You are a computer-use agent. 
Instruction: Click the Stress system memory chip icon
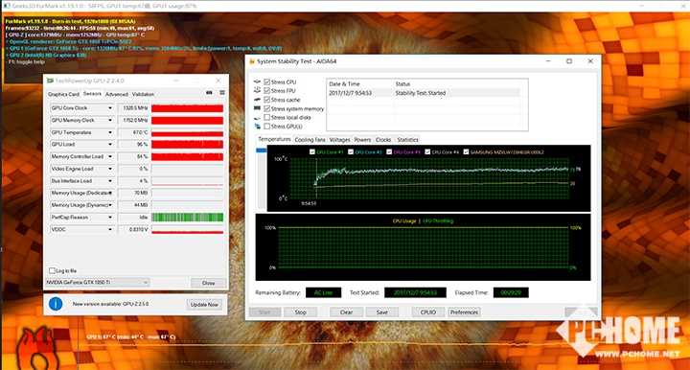pos(258,108)
